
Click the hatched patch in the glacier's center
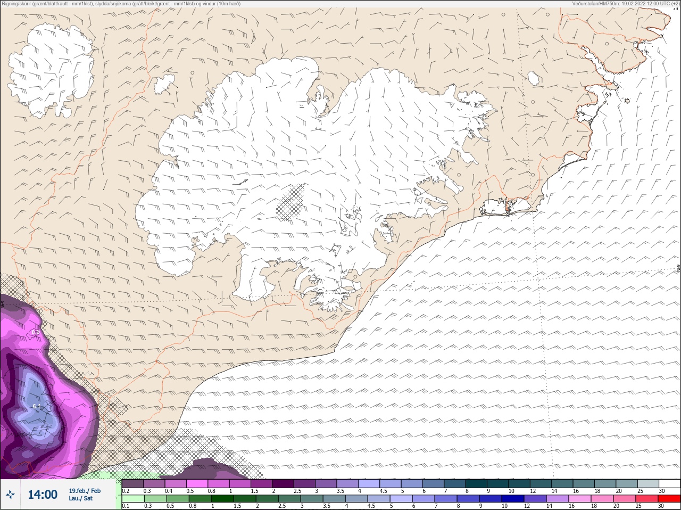pyautogui.click(x=290, y=202)
